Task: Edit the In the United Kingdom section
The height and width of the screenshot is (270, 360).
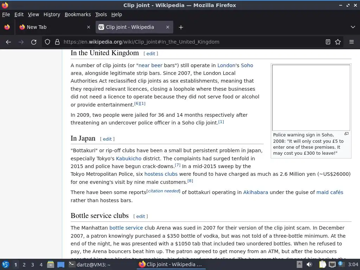Action: coord(150,53)
